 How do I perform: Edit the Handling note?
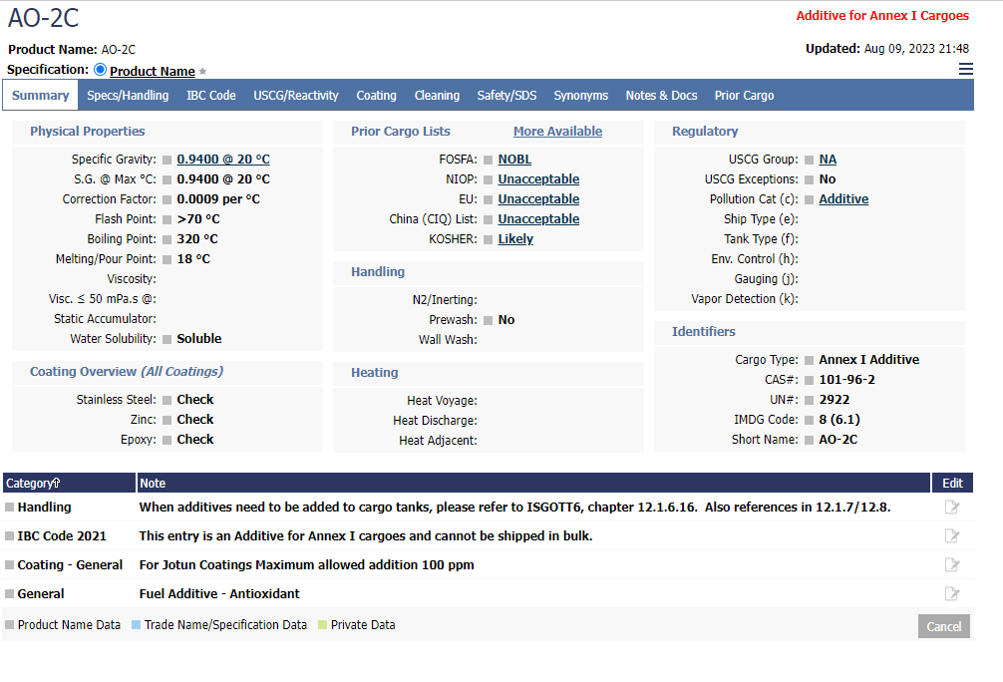click(x=952, y=508)
